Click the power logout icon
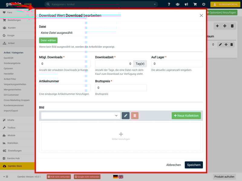This screenshot has width=242, height=181. coord(204,5)
